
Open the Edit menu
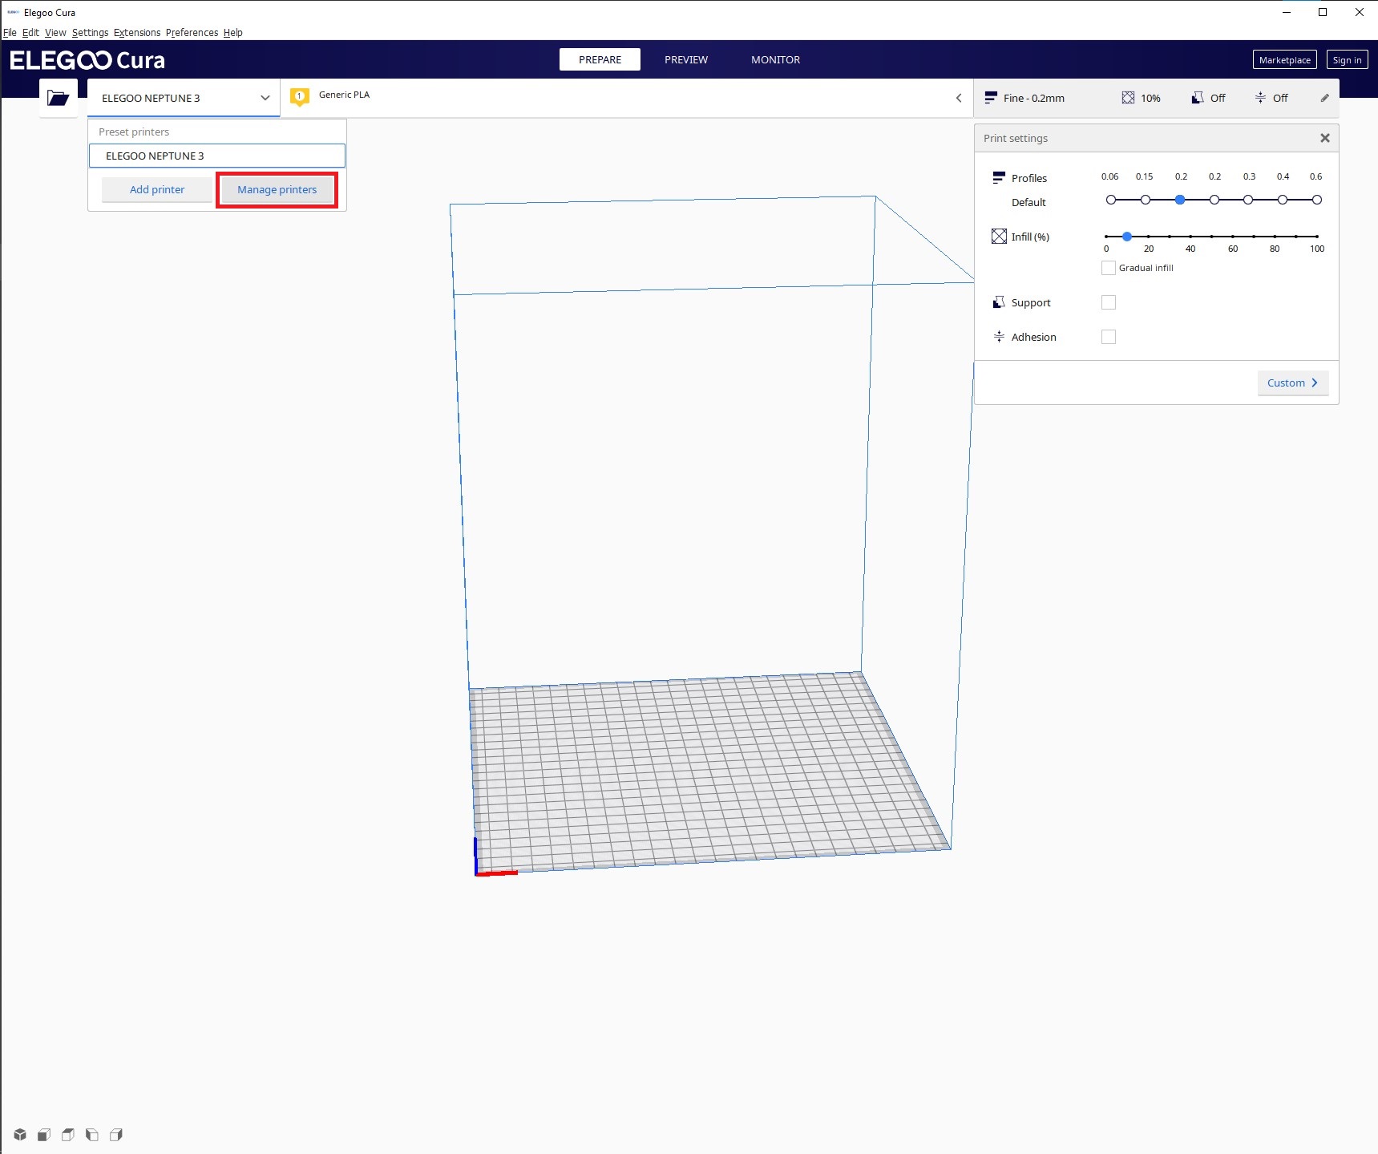tap(30, 33)
